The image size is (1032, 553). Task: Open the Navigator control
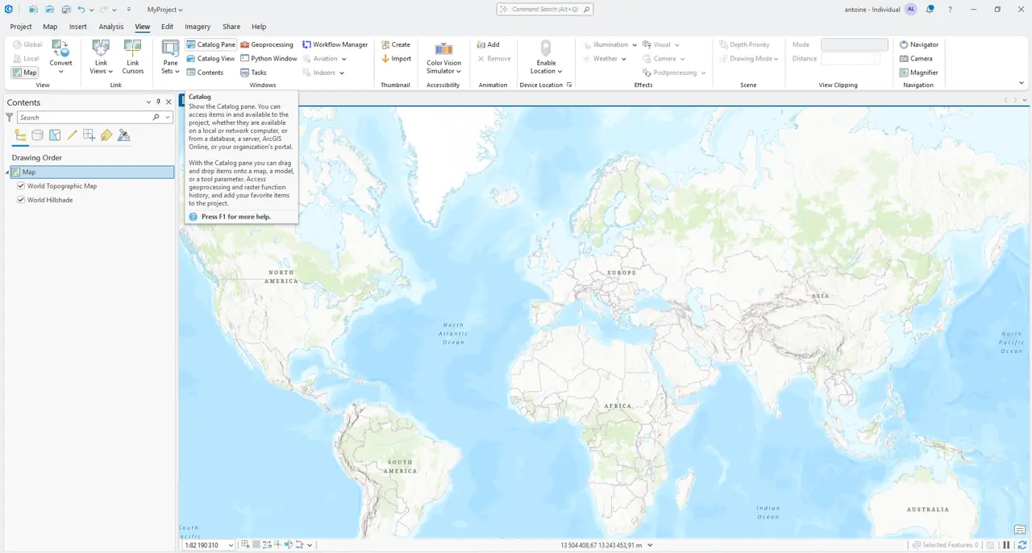(918, 44)
